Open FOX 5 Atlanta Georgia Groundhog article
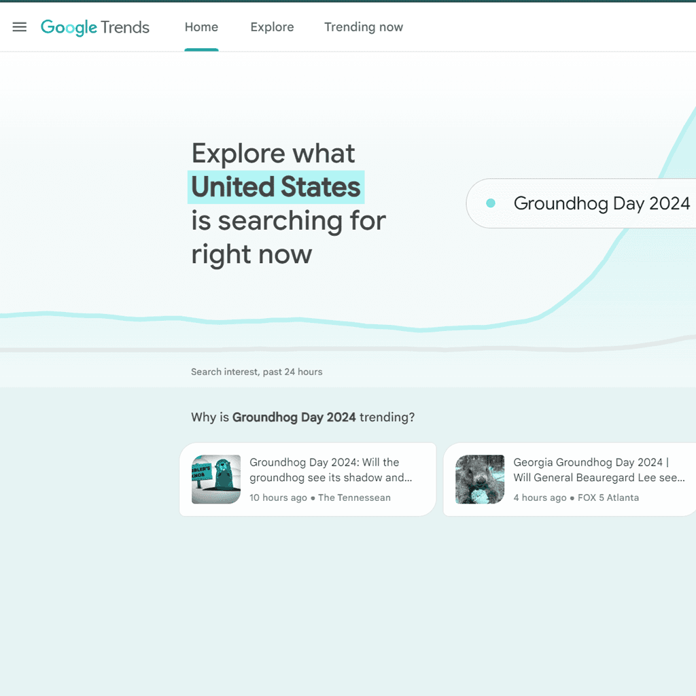This screenshot has height=696, width=696. point(570,479)
